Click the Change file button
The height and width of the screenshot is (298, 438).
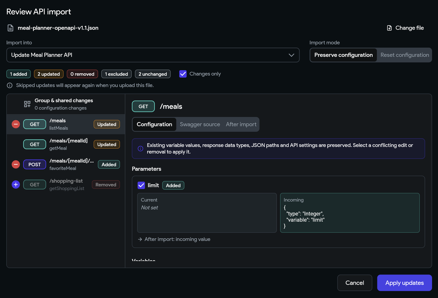pos(405,28)
